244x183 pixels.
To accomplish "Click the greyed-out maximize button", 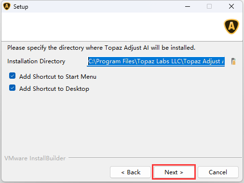I will (x=209, y=6).
